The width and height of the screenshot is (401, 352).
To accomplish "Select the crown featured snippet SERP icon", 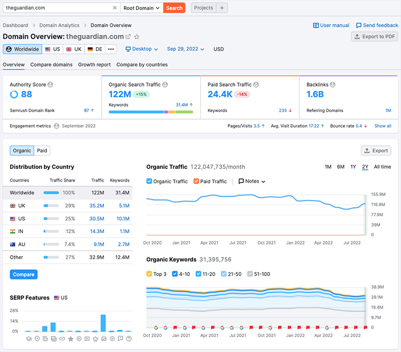I will click(95, 339).
